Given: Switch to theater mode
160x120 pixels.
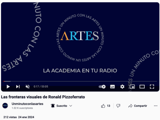Looking at the screenshot, I should point(142,87).
